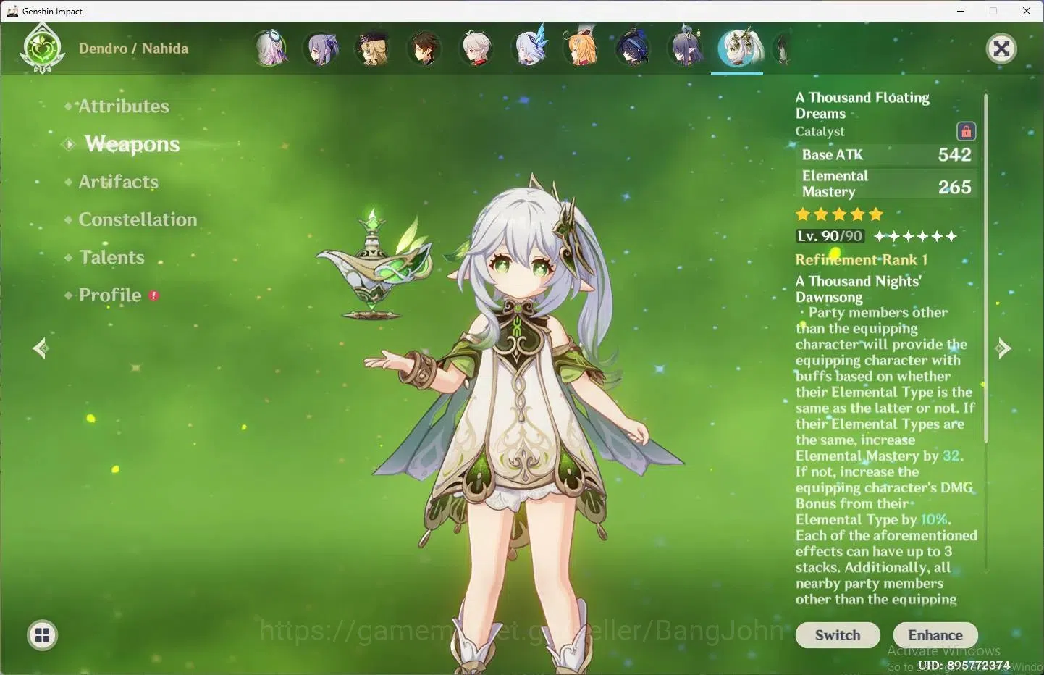Image resolution: width=1044 pixels, height=675 pixels.
Task: Click the A Thousand Nights' Dawnsong heading
Action: tap(858, 289)
